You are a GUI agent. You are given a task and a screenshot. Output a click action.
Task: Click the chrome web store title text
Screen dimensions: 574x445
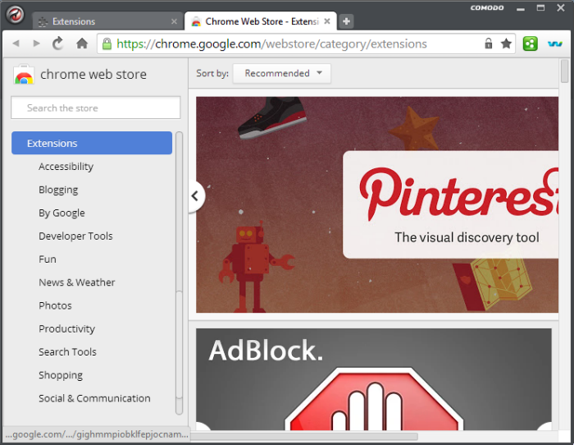click(x=93, y=75)
